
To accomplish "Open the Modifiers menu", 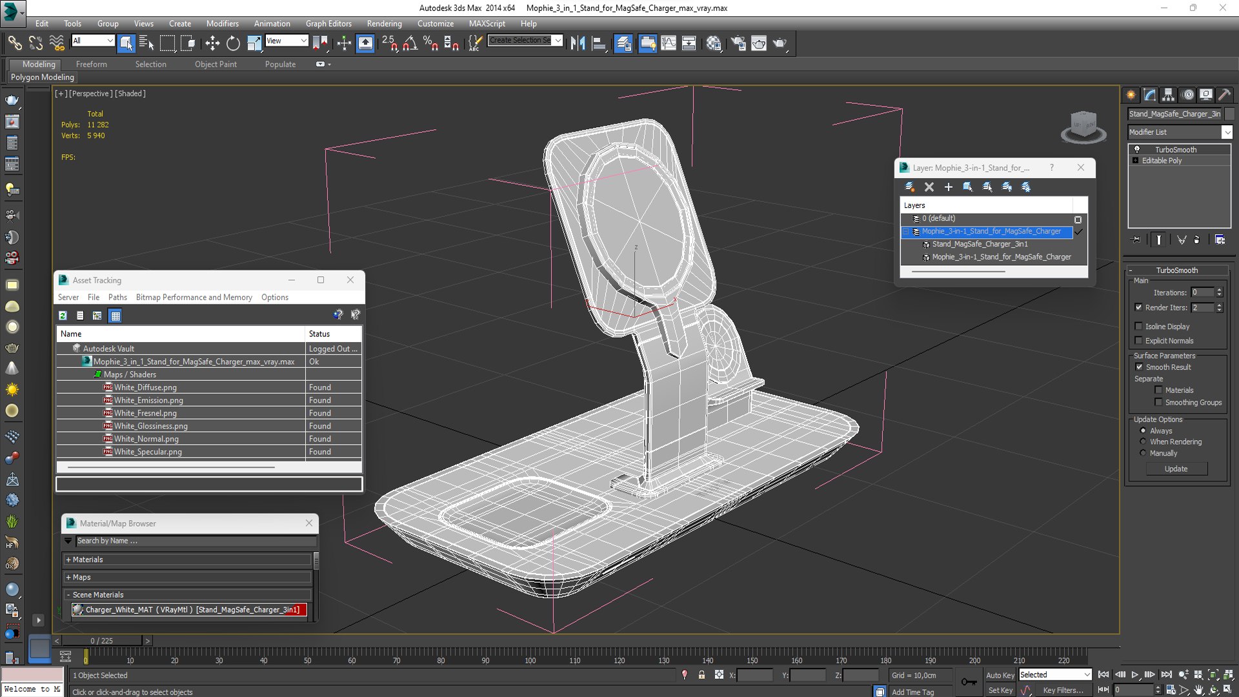I will (222, 23).
